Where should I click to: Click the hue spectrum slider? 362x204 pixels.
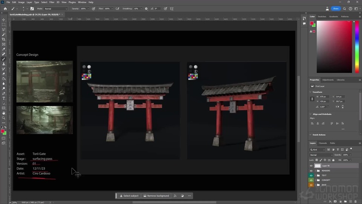(357, 47)
